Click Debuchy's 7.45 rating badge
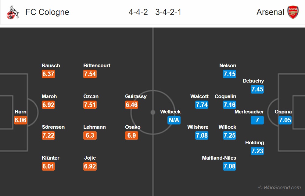The height and width of the screenshot is (196, 305). (x=257, y=89)
